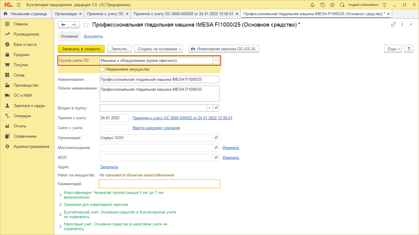Select Основное form tab
Viewport: 419px width, 235px height.
[x=69, y=36]
